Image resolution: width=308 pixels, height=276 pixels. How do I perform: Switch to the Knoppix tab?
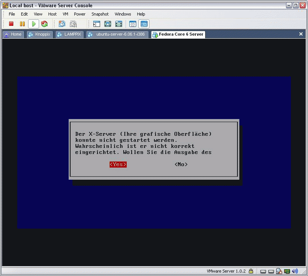pyautogui.click(x=40, y=34)
